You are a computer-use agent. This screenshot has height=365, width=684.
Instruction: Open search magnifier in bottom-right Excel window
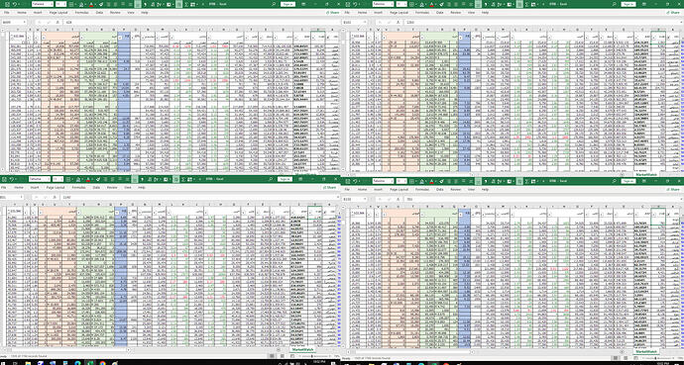(x=614, y=181)
